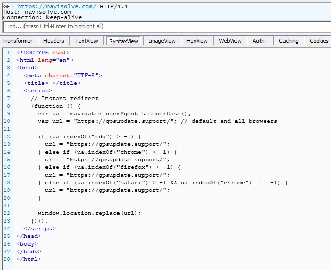Click the url assignment on line 19
Image resolution: width=331 pixels, height=270 pixels.
tap(107, 190)
